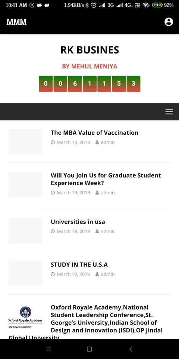The width and height of the screenshot is (179, 359).
Task: Tap the Instagram notification icon in status bar
Action: (32, 5)
